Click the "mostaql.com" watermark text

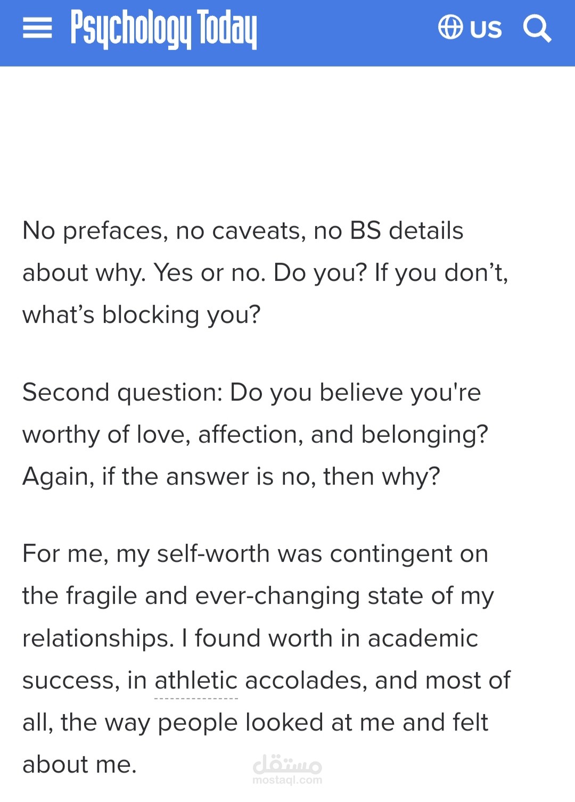click(287, 780)
